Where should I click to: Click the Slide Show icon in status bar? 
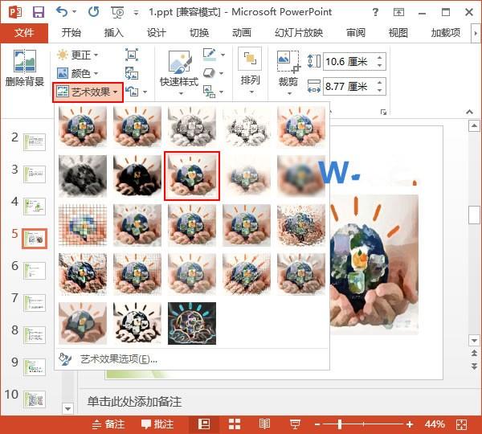click(x=295, y=424)
